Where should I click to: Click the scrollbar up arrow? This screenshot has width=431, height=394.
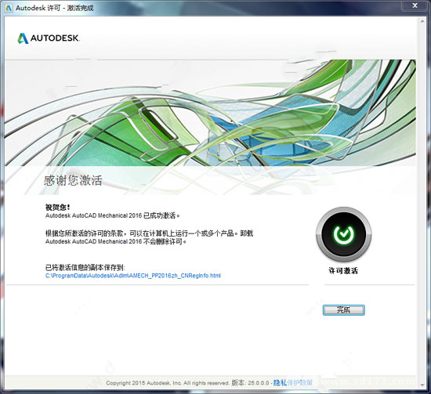pyautogui.click(x=422, y=21)
